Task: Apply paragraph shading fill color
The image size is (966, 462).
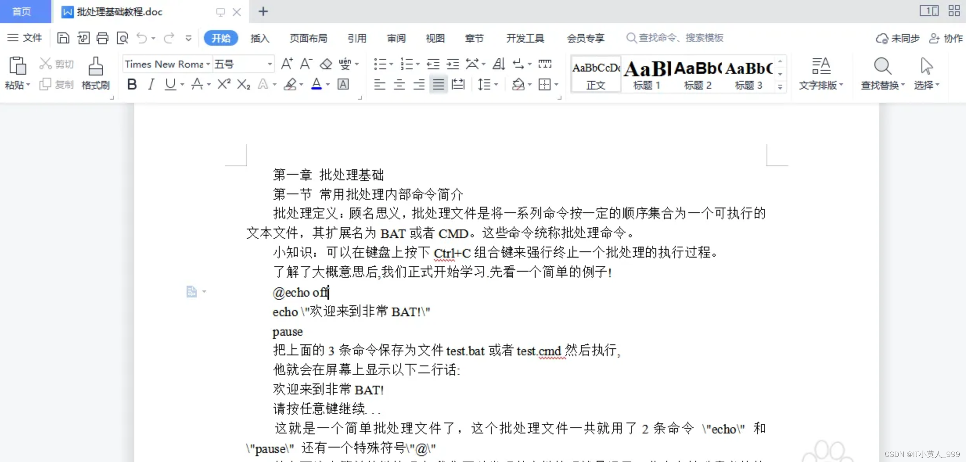Action: click(518, 84)
